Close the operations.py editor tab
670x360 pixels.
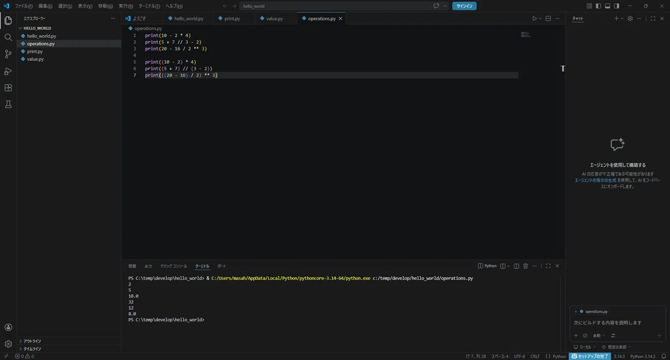click(340, 18)
